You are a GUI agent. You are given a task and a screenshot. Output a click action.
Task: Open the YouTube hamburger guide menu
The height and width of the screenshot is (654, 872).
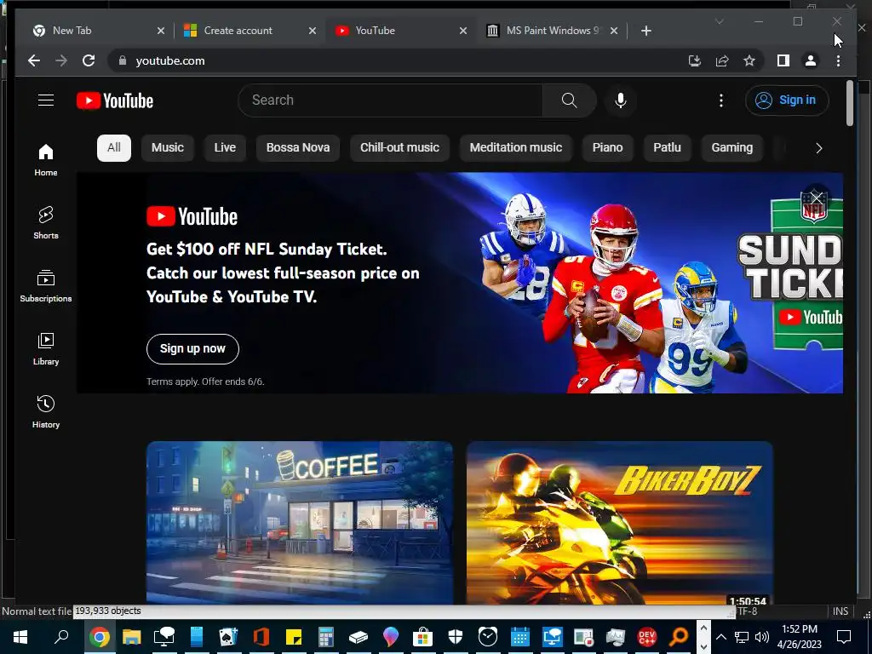46,100
